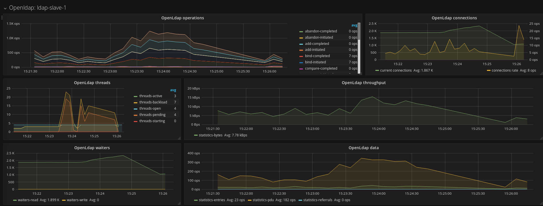Open the OpenLdap data panel title menu

click(363, 148)
